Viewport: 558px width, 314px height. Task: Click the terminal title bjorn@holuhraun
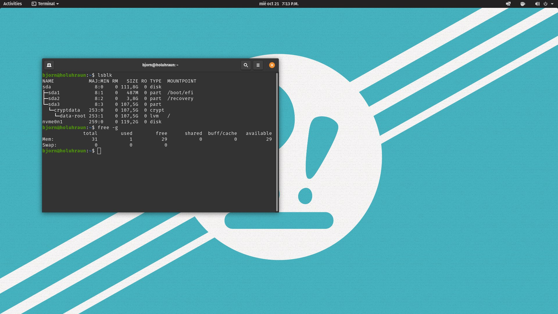tap(160, 65)
